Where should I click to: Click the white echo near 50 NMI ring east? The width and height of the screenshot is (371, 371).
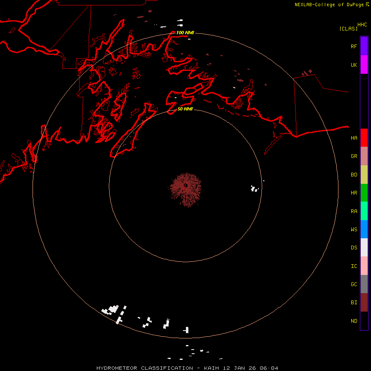click(255, 188)
